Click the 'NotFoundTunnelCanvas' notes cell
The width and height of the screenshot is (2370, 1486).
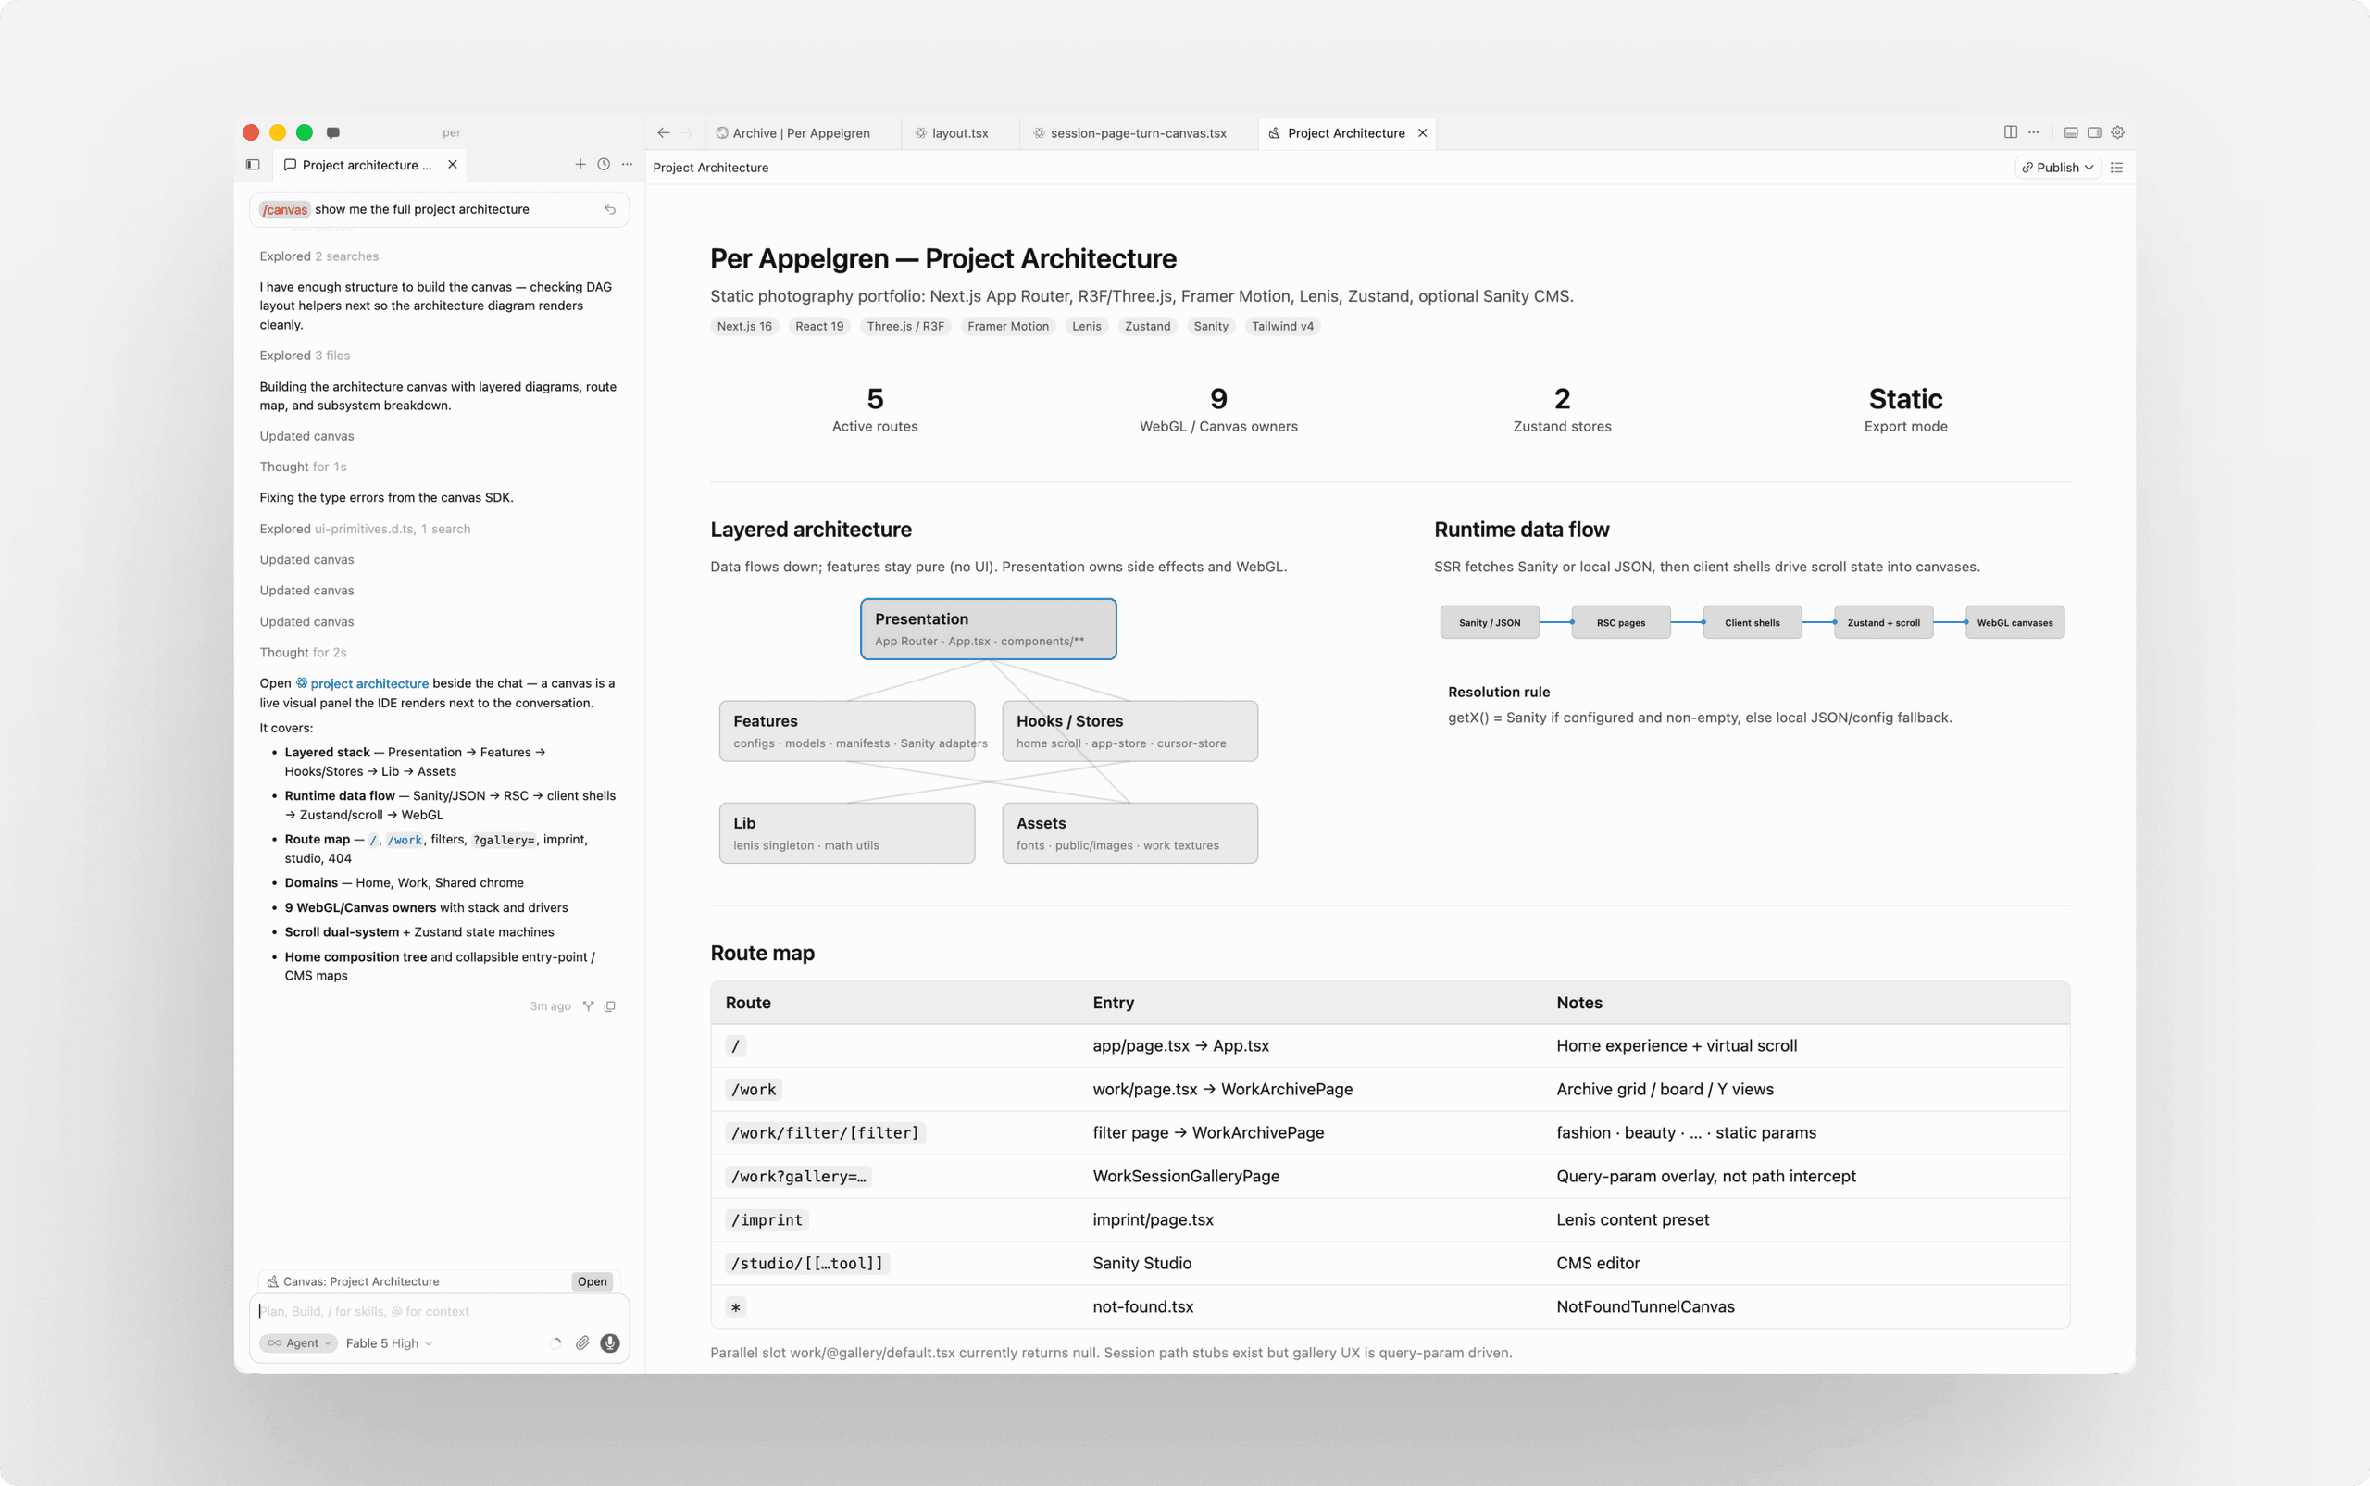[x=1646, y=1307]
